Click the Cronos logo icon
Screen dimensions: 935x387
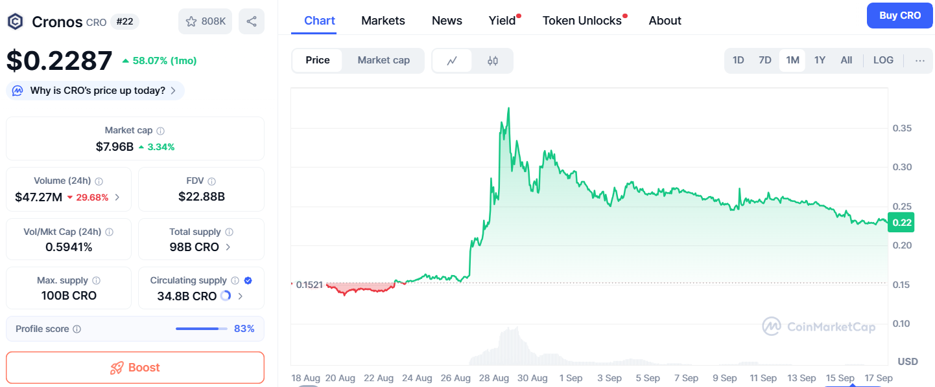[15, 21]
